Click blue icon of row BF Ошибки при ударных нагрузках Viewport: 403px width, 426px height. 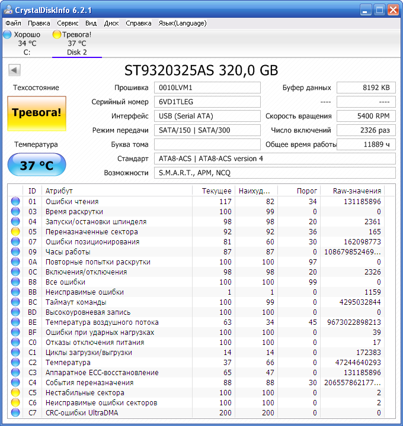(15, 332)
